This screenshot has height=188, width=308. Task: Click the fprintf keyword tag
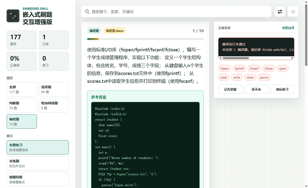pyautogui.click(x=239, y=69)
